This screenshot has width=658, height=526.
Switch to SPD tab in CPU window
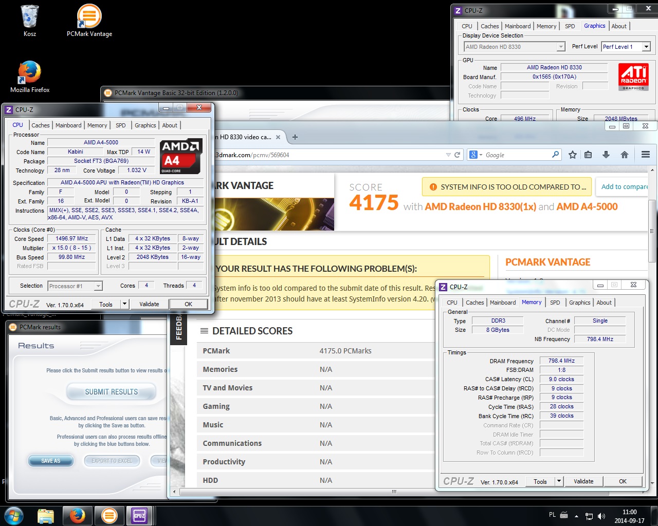120,125
